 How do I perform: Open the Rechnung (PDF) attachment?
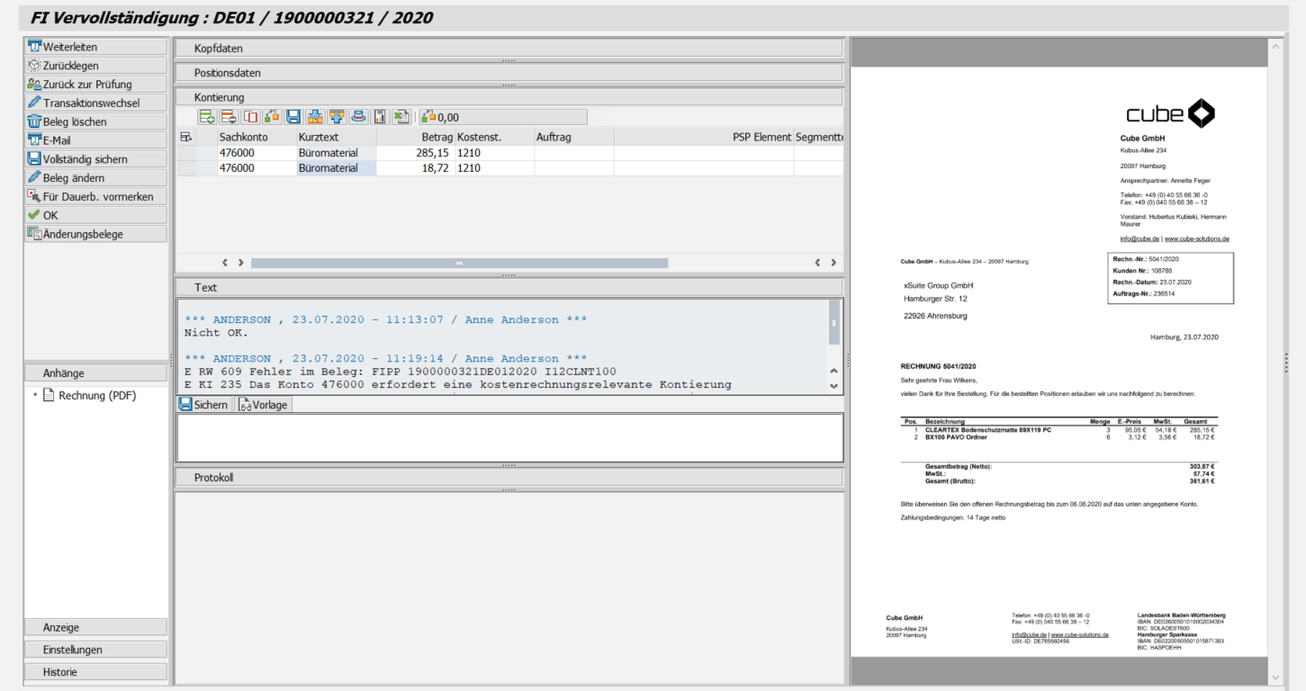(97, 395)
